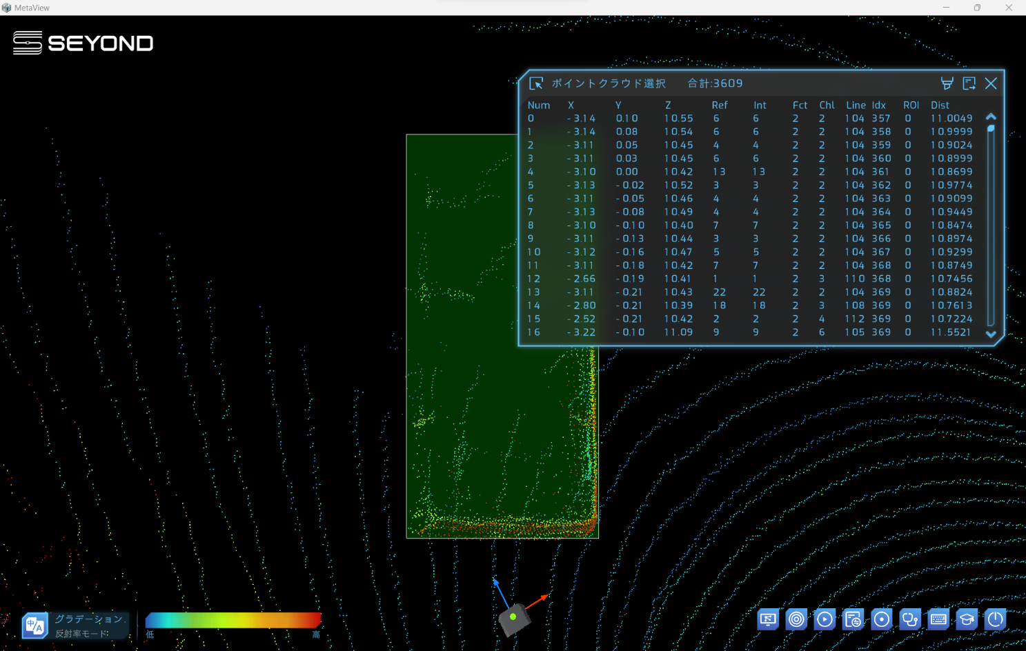Click the Dist column header
This screenshot has width=1026, height=651.
pyautogui.click(x=940, y=106)
